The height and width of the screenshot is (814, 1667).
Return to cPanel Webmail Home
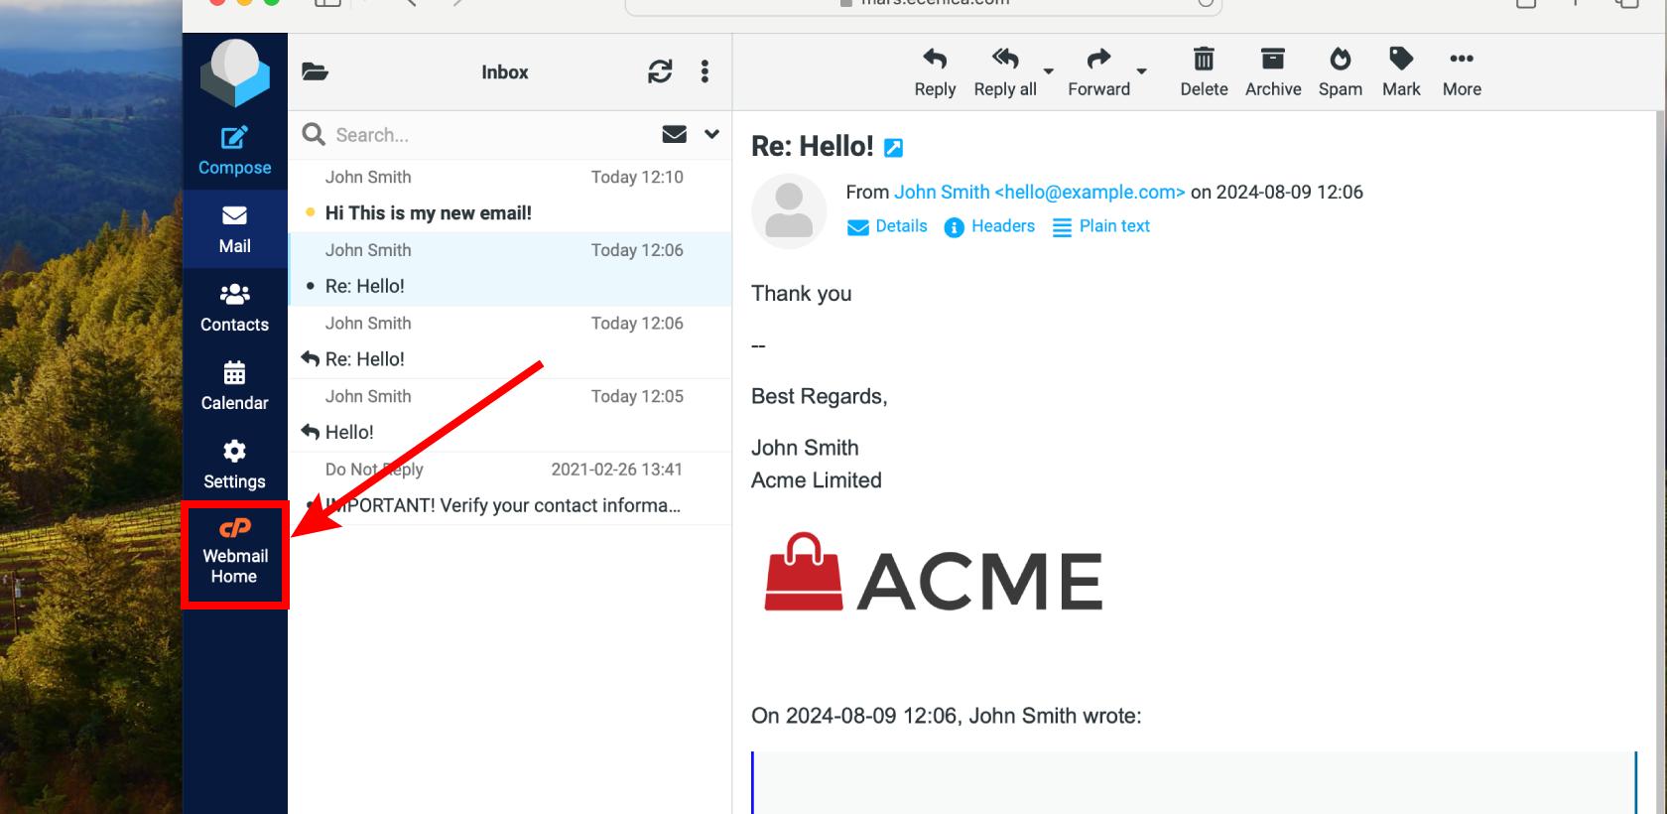pyautogui.click(x=234, y=553)
